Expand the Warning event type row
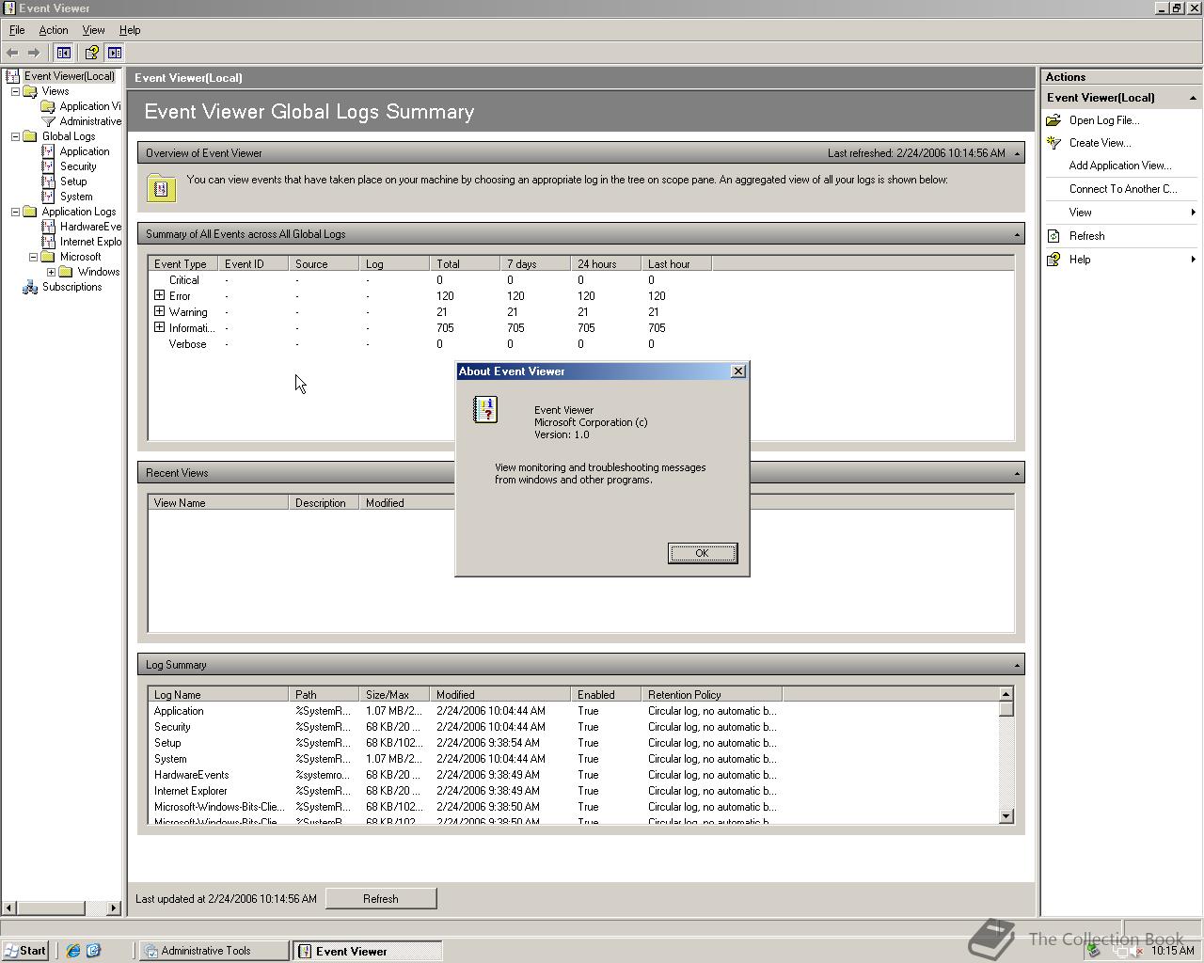This screenshot has height=963, width=1204. [159, 311]
